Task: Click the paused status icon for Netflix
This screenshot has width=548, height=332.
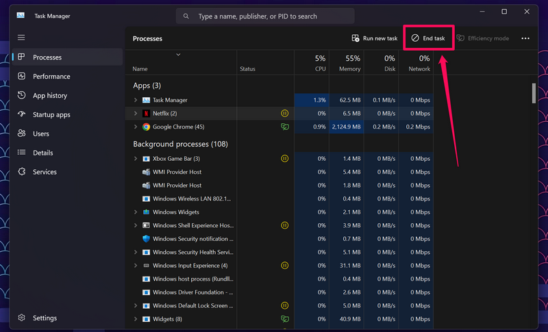Action: click(284, 114)
